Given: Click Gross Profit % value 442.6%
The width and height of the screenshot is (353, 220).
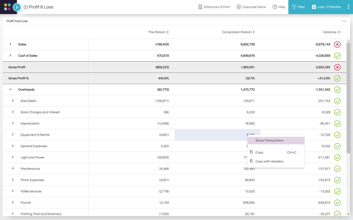Looking at the screenshot, I should click(x=163, y=78).
